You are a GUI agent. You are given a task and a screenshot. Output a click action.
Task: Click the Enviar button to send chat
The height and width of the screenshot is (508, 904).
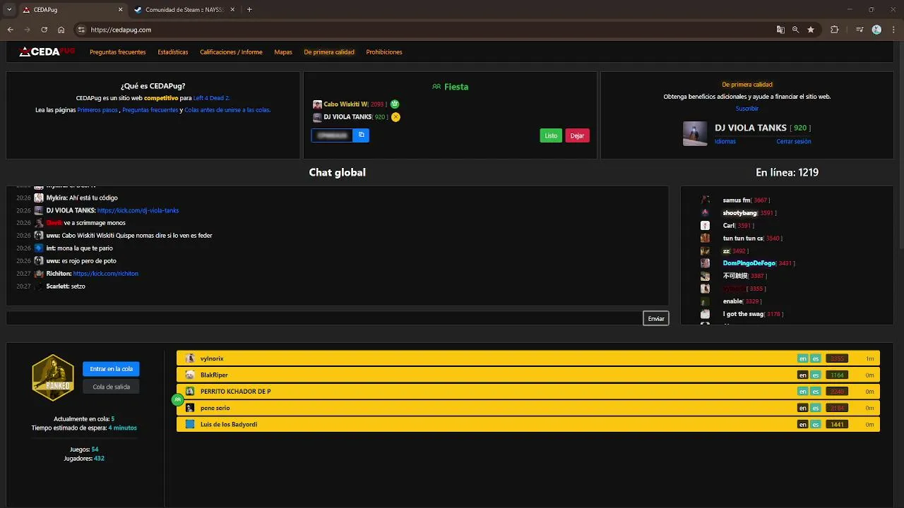(x=656, y=319)
